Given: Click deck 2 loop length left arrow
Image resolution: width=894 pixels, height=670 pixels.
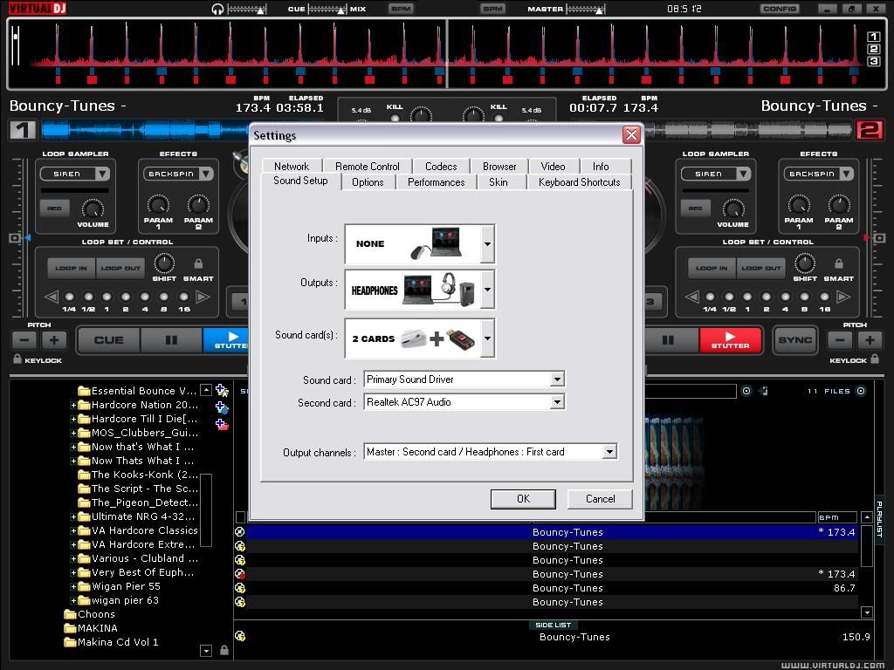Looking at the screenshot, I should click(x=691, y=297).
